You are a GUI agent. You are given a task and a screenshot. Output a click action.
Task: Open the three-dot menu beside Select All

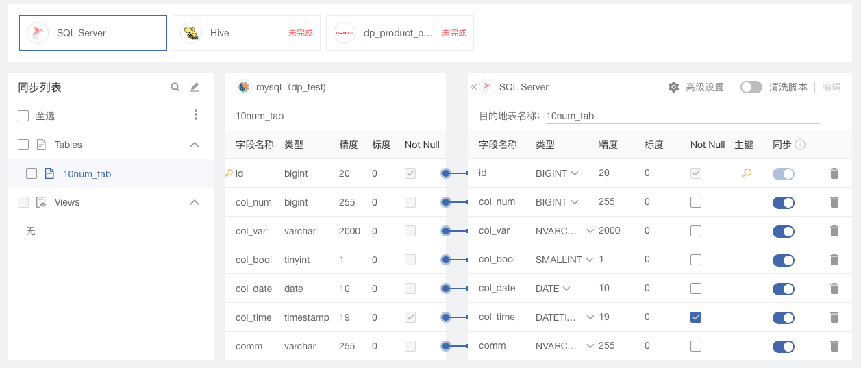coord(196,114)
